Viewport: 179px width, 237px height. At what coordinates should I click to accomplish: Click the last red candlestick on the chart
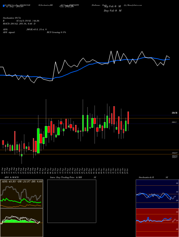(128, 118)
